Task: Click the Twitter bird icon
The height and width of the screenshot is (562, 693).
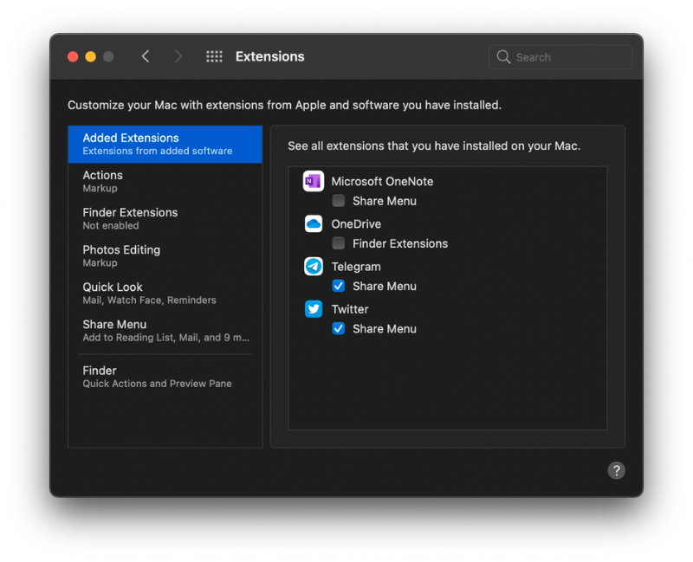Action: 313,308
